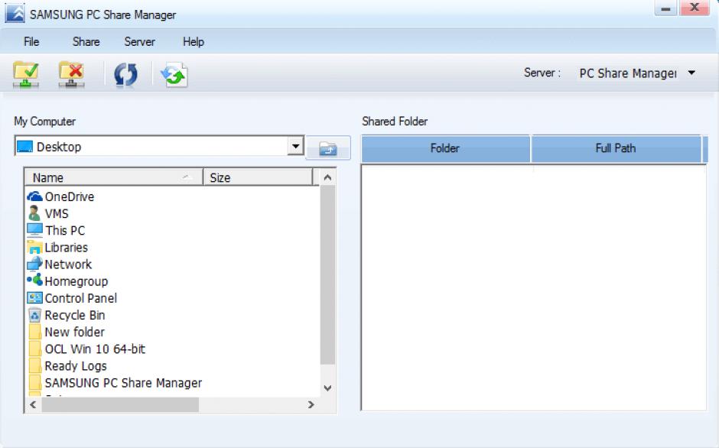719x448 pixels.
Task: Select the Network icon in file list
Action: pos(34,264)
